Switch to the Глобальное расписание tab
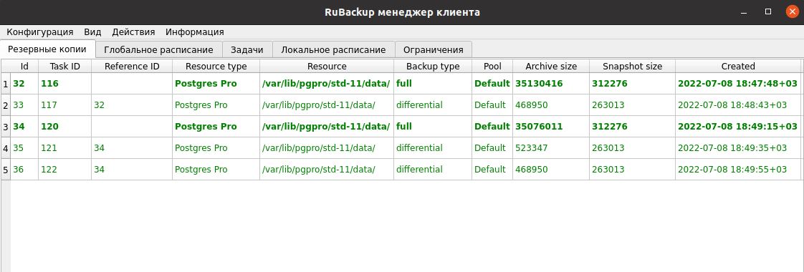Image resolution: width=804 pixels, height=272 pixels. coord(158,49)
